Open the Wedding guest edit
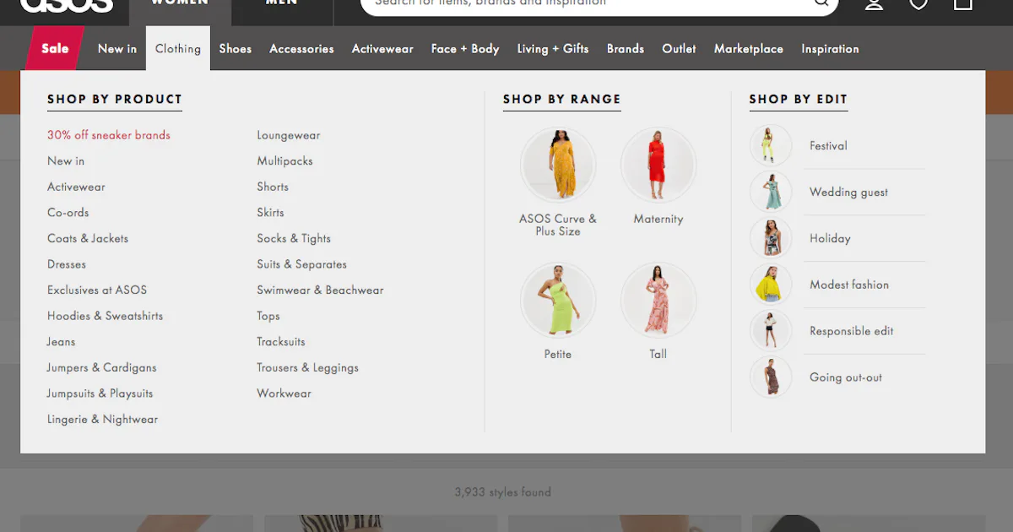The width and height of the screenshot is (1013, 532). (848, 192)
